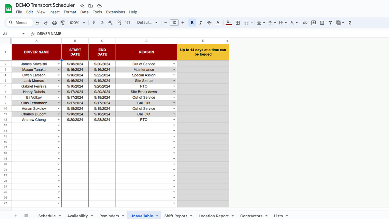
Task: Open the View menu
Action: 41,12
